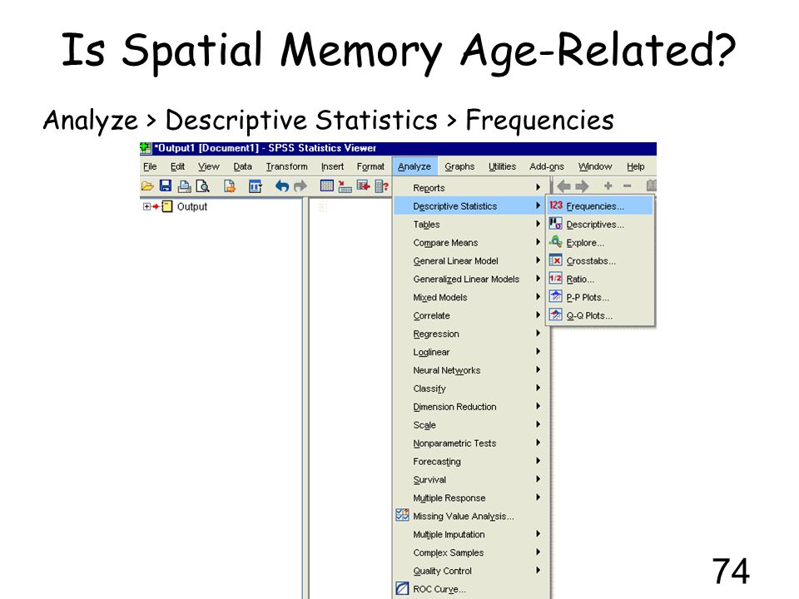Open the Transform menu
The width and height of the screenshot is (799, 599).
[286, 166]
